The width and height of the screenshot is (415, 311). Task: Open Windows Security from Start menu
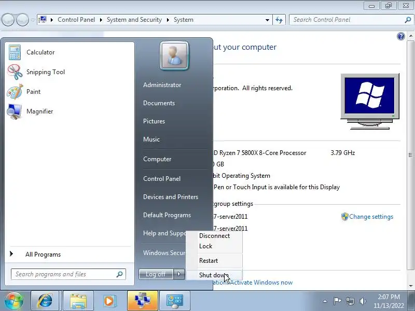pos(163,253)
